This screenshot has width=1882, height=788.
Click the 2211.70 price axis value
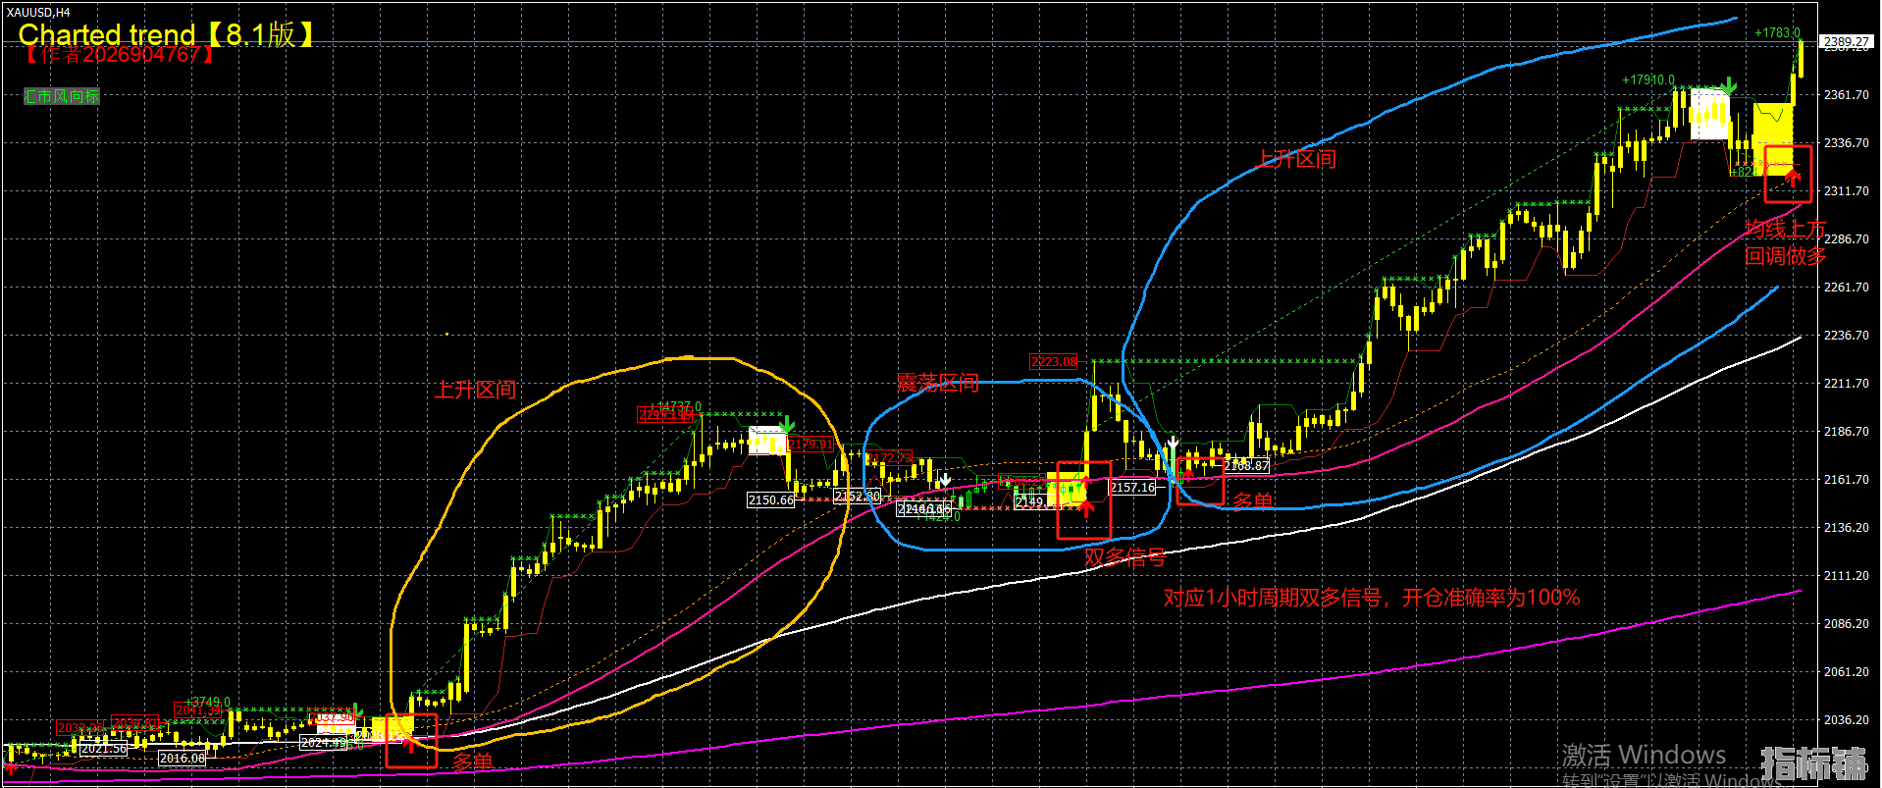tap(1846, 384)
